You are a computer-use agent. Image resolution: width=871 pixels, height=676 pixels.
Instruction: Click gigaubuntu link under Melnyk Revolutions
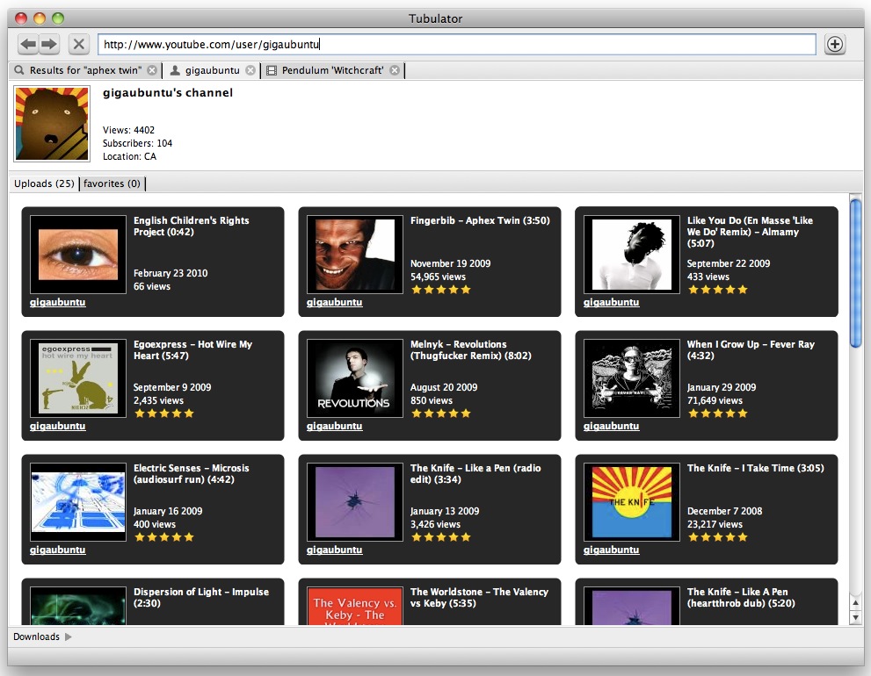coord(334,427)
